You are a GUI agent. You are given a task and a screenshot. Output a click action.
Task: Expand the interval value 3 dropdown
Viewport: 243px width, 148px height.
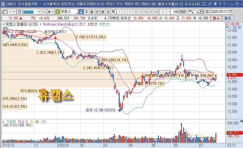pos(168,12)
